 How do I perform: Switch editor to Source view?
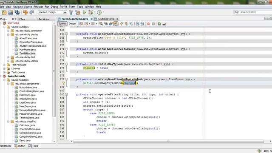coord(62,24)
